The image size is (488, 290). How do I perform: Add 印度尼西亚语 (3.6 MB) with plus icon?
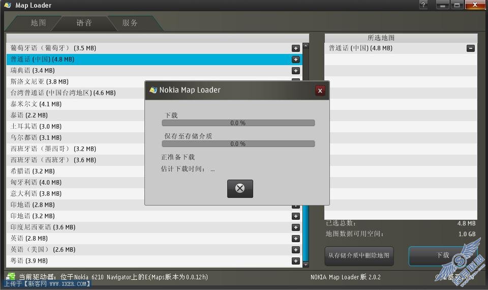tap(296, 227)
